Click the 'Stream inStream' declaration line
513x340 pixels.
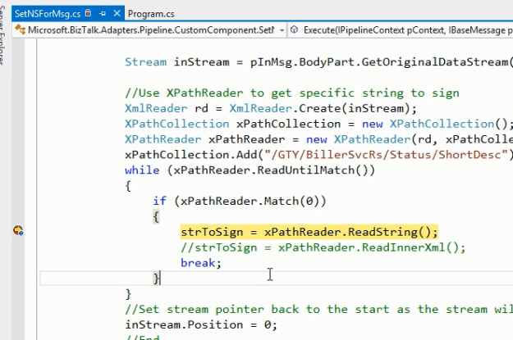[x=318, y=62]
